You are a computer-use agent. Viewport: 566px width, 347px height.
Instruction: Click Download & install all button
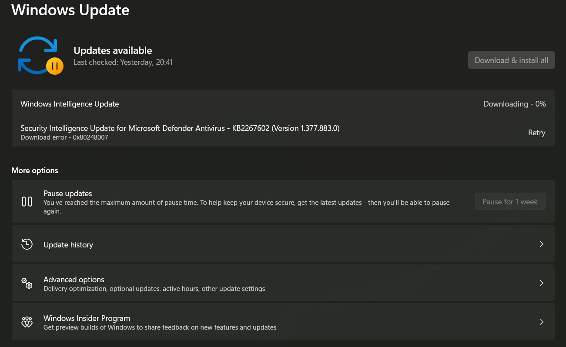[x=512, y=60]
